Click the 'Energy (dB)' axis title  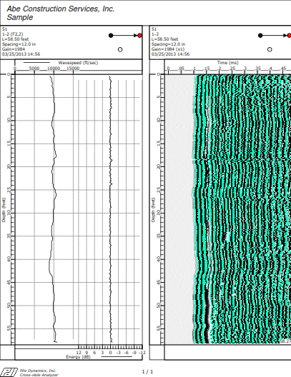pos(78,357)
